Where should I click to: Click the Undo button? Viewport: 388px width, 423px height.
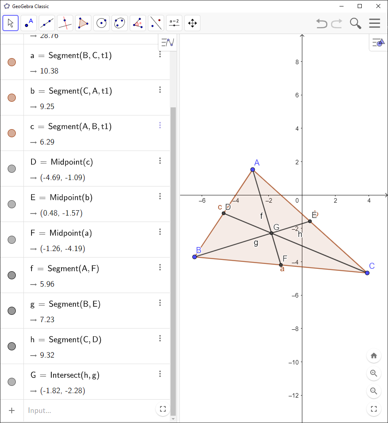coord(321,23)
